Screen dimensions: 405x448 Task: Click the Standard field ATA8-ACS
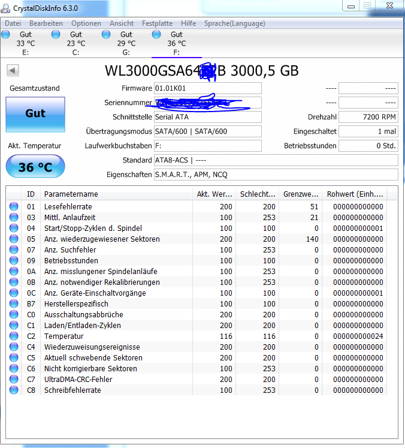[276, 160]
